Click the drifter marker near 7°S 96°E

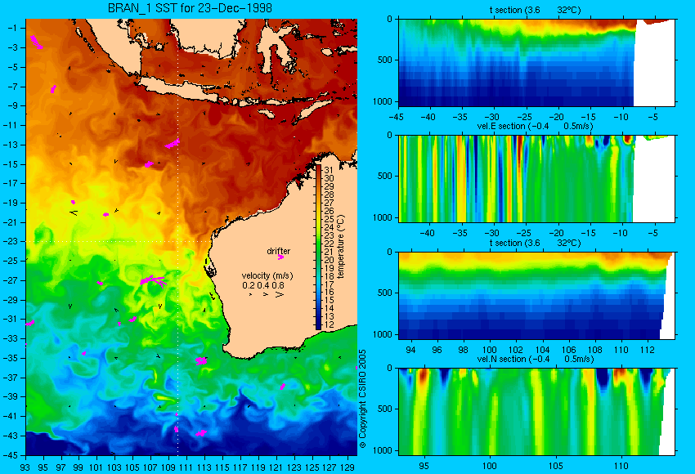[x=53, y=89]
